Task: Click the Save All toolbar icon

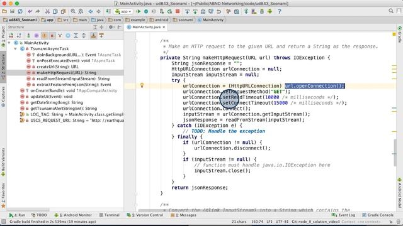Action: coord(12,11)
